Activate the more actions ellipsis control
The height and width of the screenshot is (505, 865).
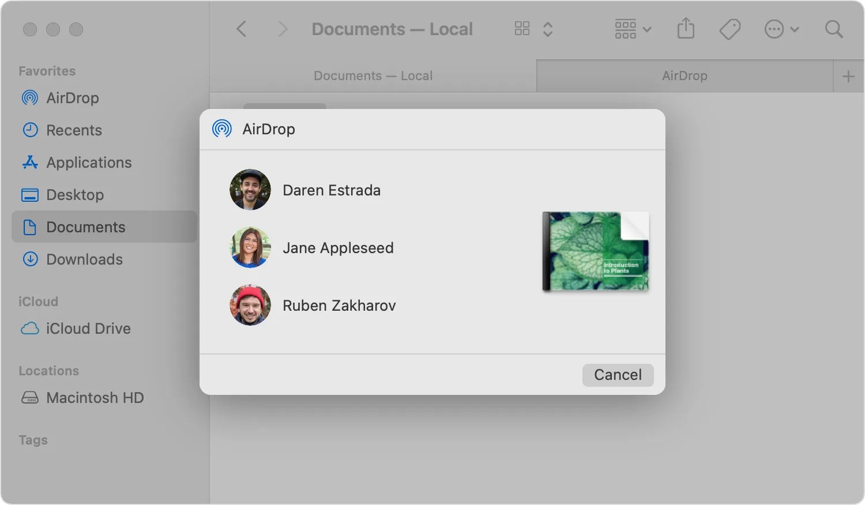(x=774, y=28)
